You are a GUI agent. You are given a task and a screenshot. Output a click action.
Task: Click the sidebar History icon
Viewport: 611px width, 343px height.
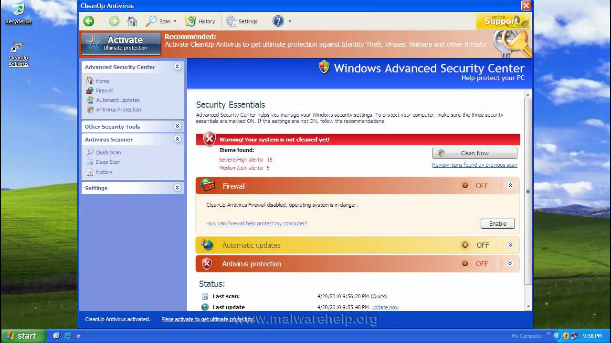point(90,172)
